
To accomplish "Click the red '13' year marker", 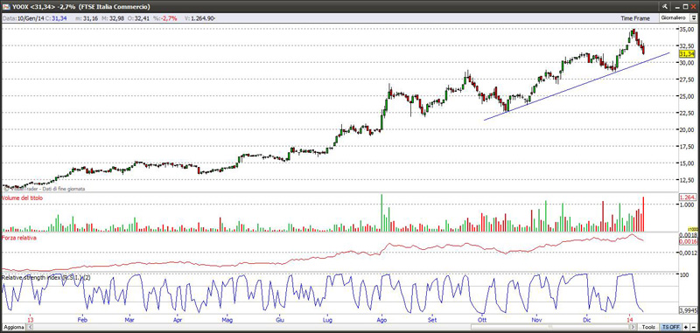I will (x=31, y=320).
